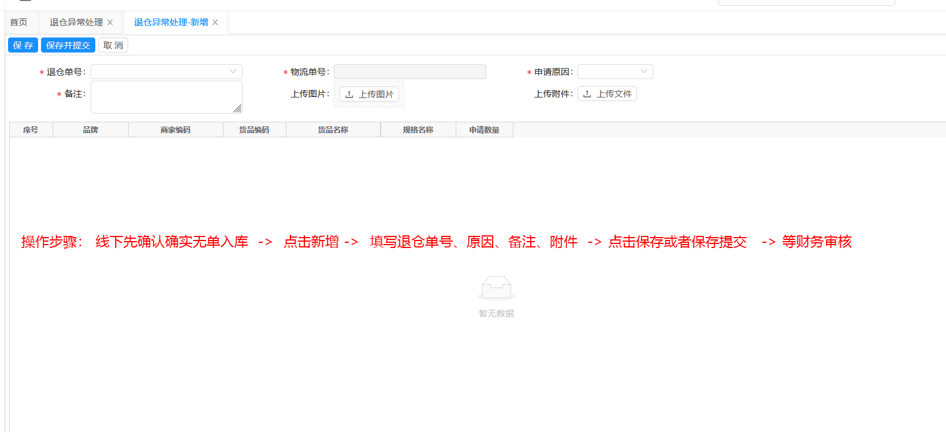
Task: Click the 物流单号 input field
Action: pyautogui.click(x=409, y=72)
